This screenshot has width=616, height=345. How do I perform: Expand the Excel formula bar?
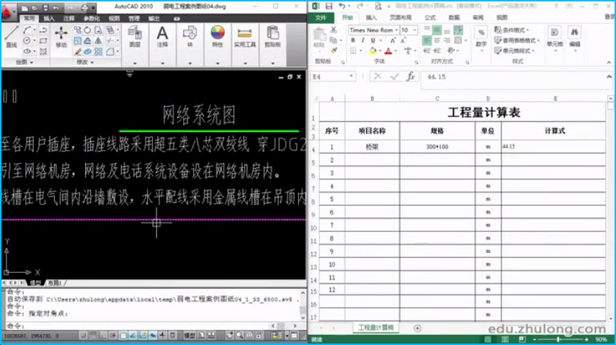click(609, 76)
